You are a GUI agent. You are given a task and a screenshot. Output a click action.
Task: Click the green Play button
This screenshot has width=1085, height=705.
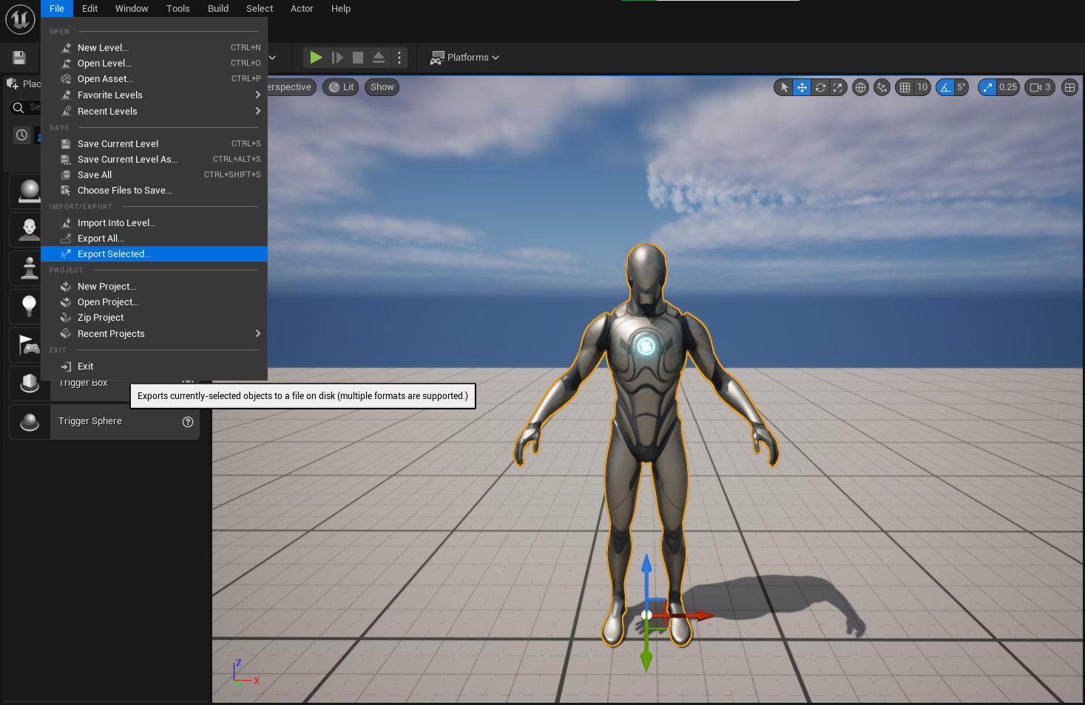[x=316, y=58]
